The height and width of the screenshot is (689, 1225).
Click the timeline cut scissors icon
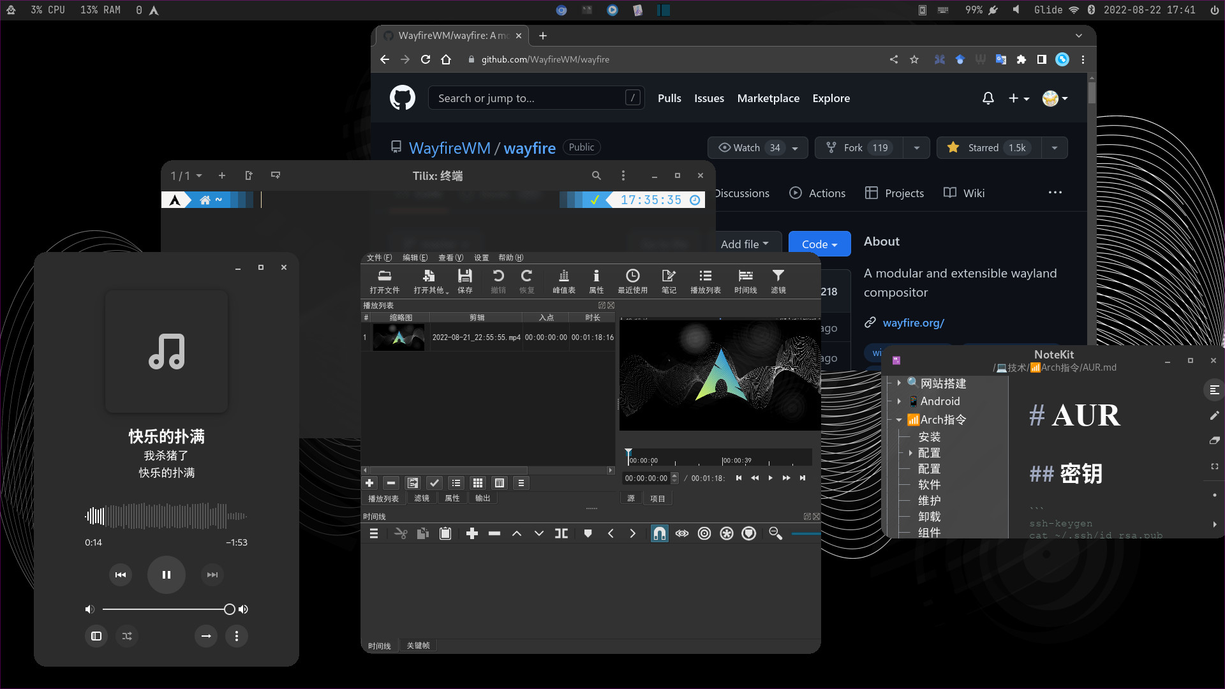[401, 533]
